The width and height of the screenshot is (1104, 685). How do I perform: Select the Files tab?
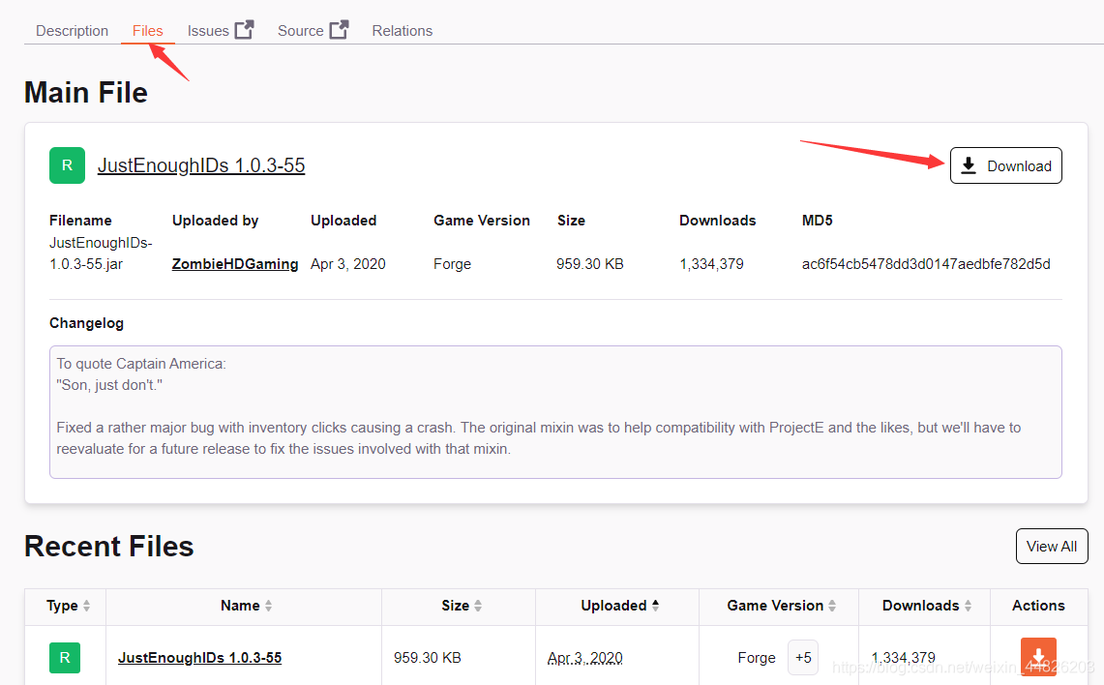147,31
